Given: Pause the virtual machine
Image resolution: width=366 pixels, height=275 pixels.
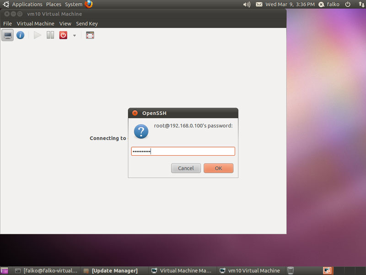Looking at the screenshot, I should [50, 35].
